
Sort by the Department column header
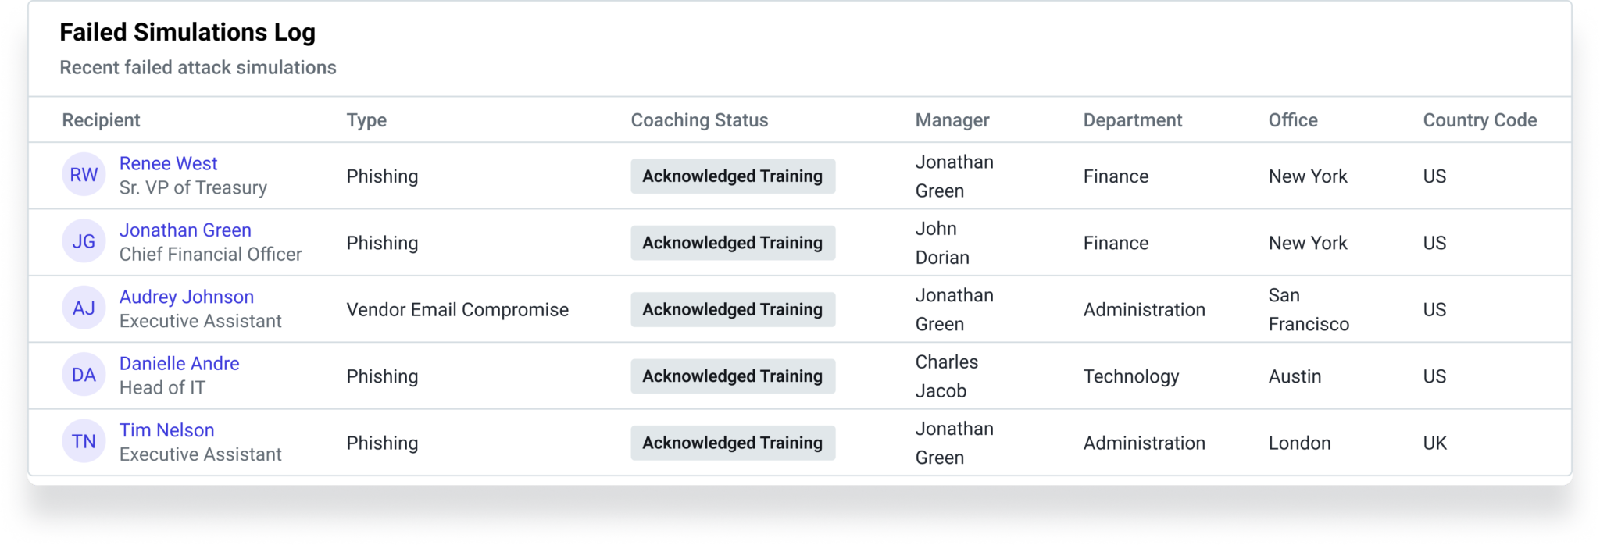point(1132,120)
